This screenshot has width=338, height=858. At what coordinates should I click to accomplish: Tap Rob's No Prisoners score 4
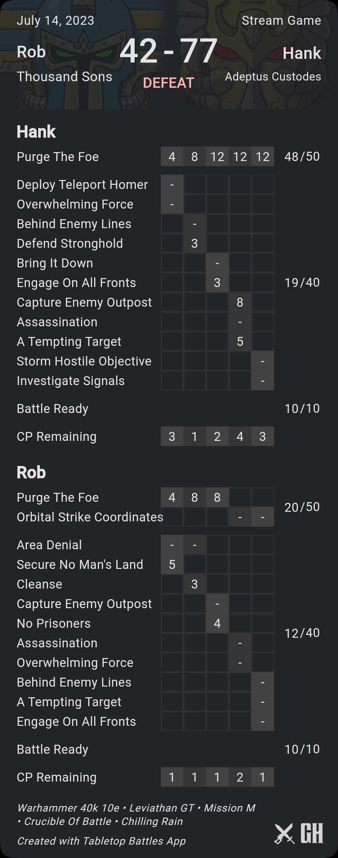217,623
